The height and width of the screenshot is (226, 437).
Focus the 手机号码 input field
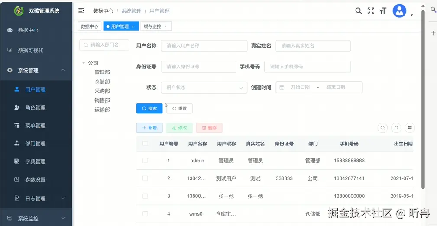coord(308,67)
